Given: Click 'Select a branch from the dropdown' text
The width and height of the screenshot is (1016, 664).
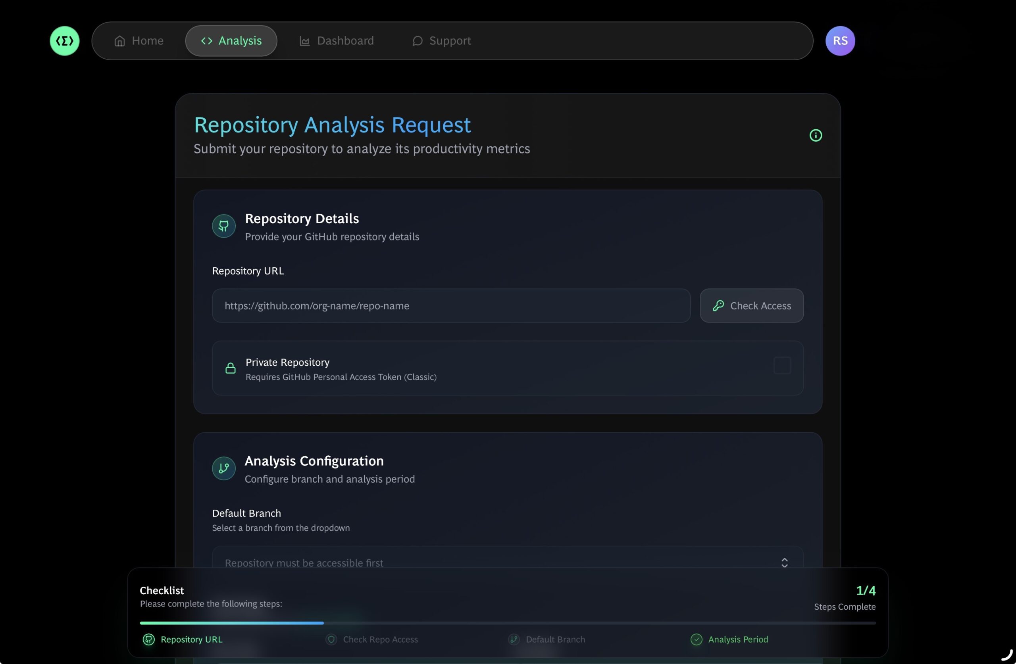Looking at the screenshot, I should (281, 528).
